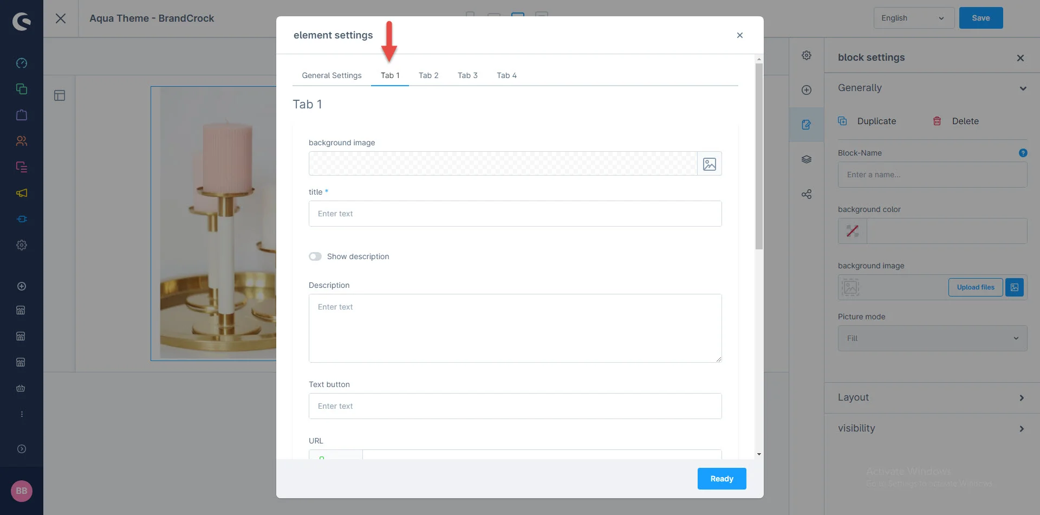Viewport: 1040px width, 515px height.
Task: Open media picker for tab background image
Action: 709,164
